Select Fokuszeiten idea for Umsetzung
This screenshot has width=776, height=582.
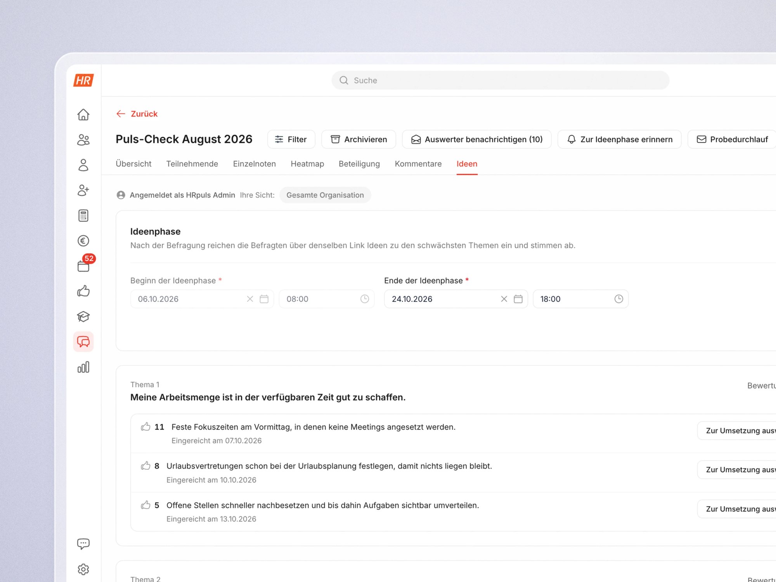tap(736, 431)
